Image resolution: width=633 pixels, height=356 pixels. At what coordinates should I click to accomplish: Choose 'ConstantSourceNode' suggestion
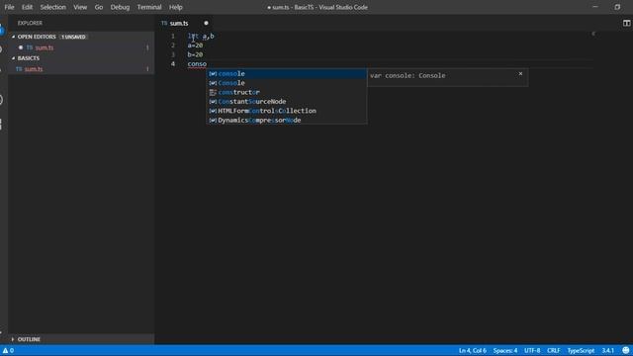[287, 101]
